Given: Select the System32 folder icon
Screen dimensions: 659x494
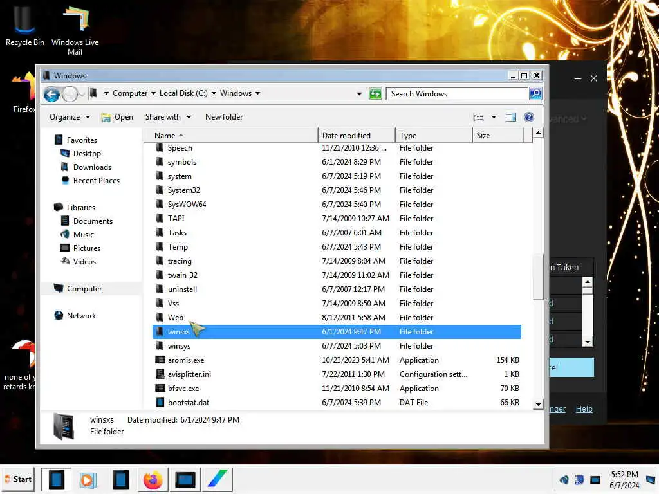Looking at the screenshot, I should [x=160, y=190].
